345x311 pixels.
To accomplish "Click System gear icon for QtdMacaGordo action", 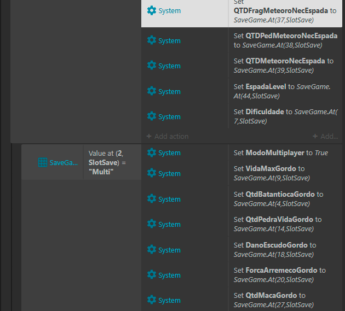I will pyautogui.click(x=152, y=300).
